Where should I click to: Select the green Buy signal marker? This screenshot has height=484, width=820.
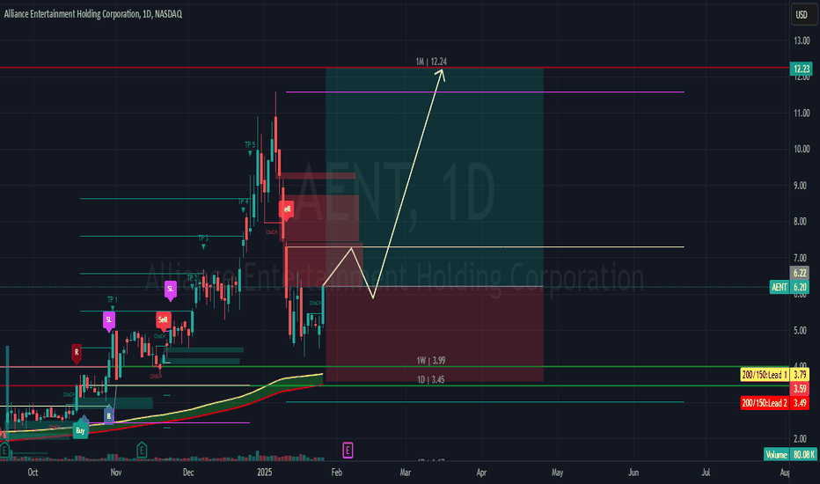tap(81, 430)
